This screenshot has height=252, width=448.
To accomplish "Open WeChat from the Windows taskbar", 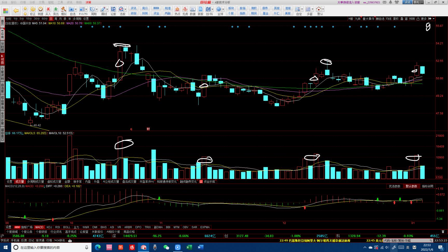I will [x=166, y=247].
